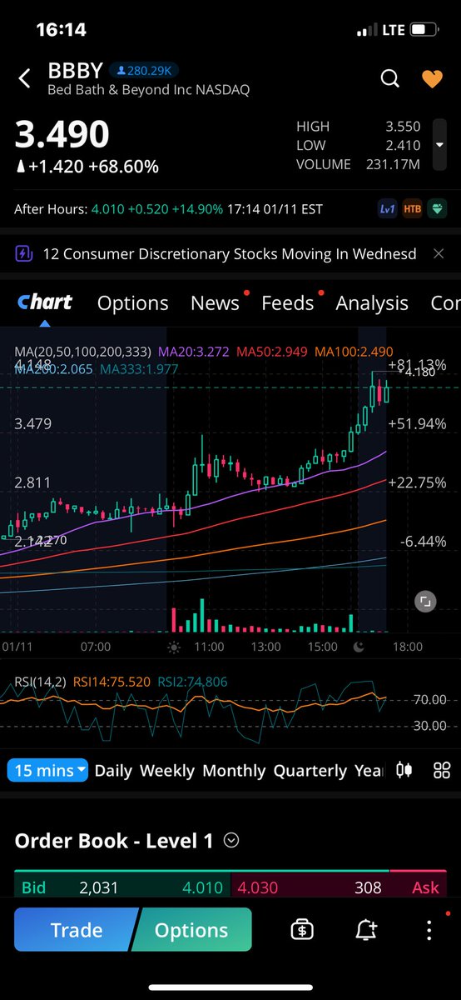Tap the current price 3.490
Viewport: 461px width, 1000px height.
[x=62, y=134]
